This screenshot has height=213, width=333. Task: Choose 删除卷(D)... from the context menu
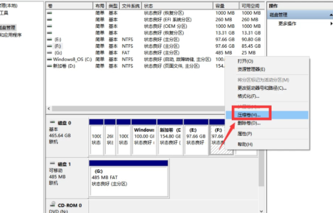click(249, 123)
